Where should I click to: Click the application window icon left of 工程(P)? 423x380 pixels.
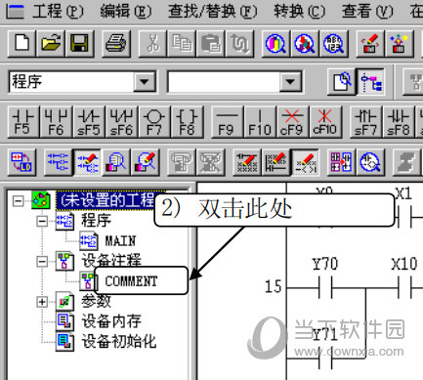tap(16, 12)
